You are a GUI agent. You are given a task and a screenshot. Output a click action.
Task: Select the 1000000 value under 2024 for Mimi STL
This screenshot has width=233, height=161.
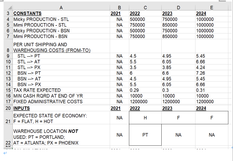(211, 25)
